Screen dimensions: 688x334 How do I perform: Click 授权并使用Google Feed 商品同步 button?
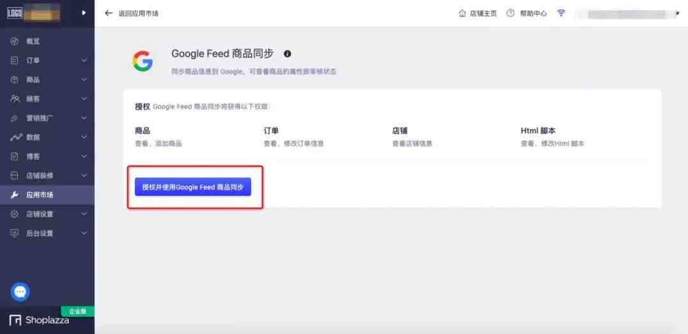193,187
